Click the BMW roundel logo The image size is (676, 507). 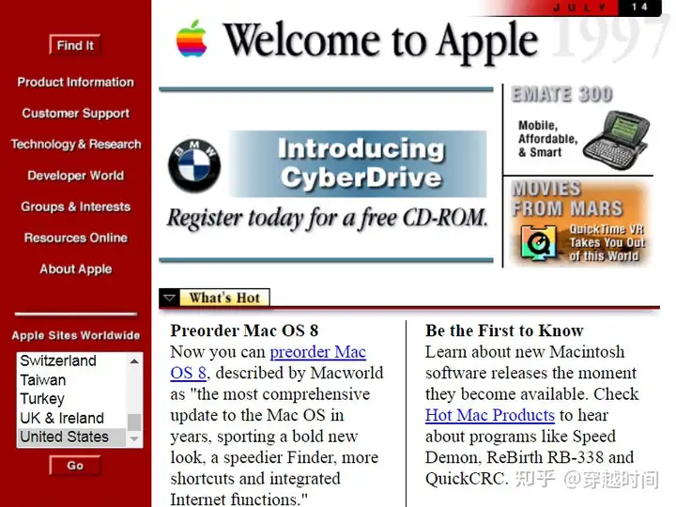[x=194, y=165]
